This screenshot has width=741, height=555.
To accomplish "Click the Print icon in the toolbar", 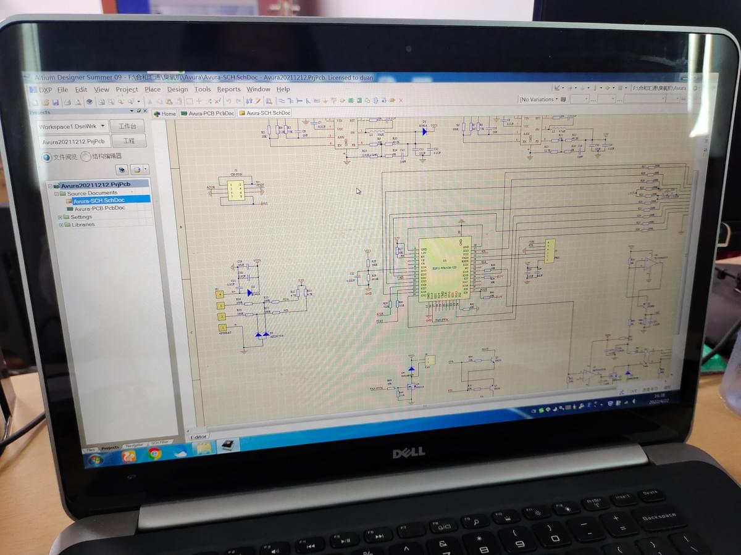I will click(67, 100).
